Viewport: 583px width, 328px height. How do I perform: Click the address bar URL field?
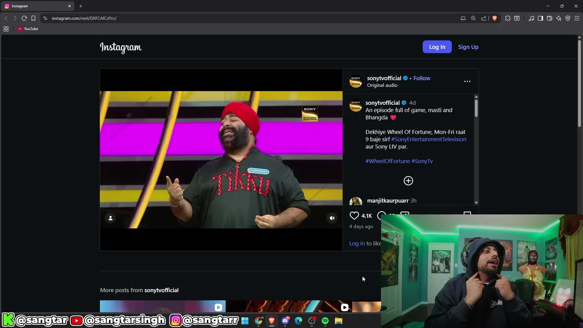[251, 18]
